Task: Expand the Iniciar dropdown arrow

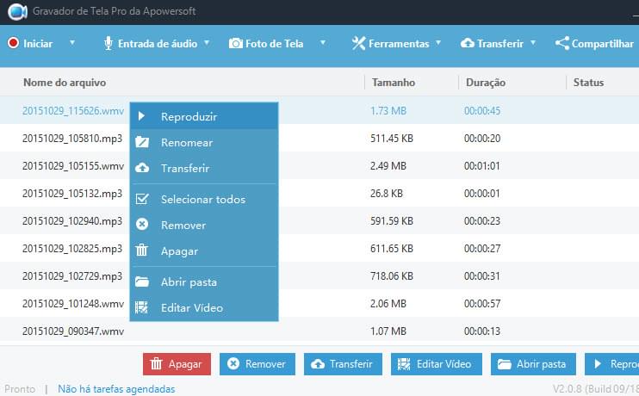Action: [72, 43]
